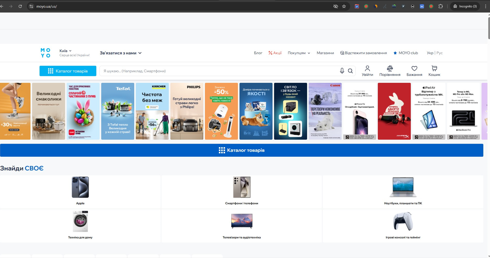490x258 pixels.
Task: Open the MacBook Pro M5 banner
Action: pos(464,111)
